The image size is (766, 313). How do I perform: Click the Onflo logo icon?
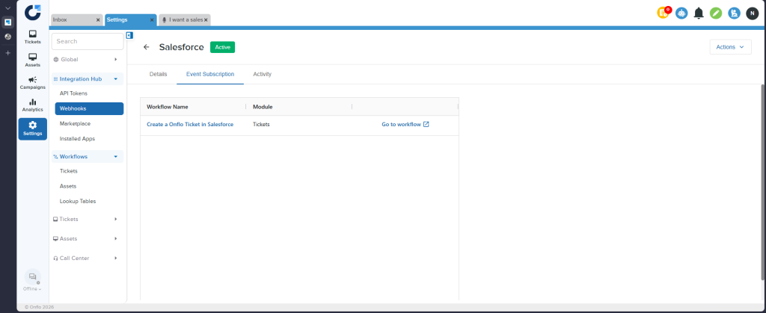(33, 12)
